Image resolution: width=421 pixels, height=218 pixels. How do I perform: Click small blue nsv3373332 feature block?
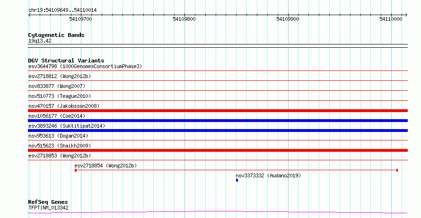point(237,180)
